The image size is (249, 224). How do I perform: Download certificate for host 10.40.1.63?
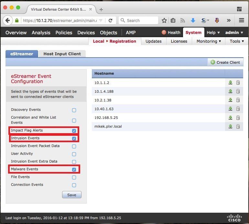[230, 109]
